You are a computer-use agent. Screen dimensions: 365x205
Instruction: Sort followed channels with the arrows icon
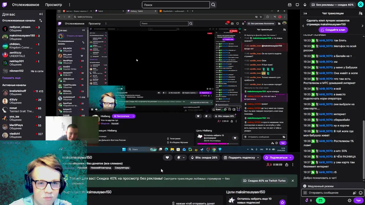tap(40, 20)
